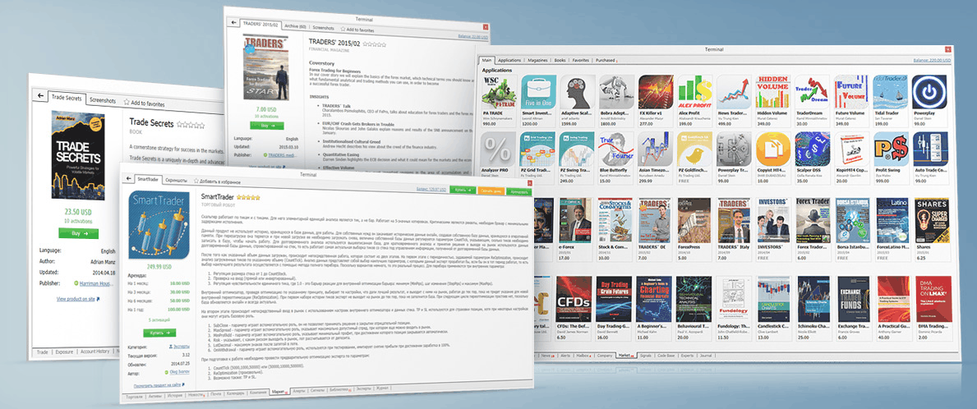Switch to Favorites tab in Market
Viewport: 977px width, 409px height.
(581, 61)
